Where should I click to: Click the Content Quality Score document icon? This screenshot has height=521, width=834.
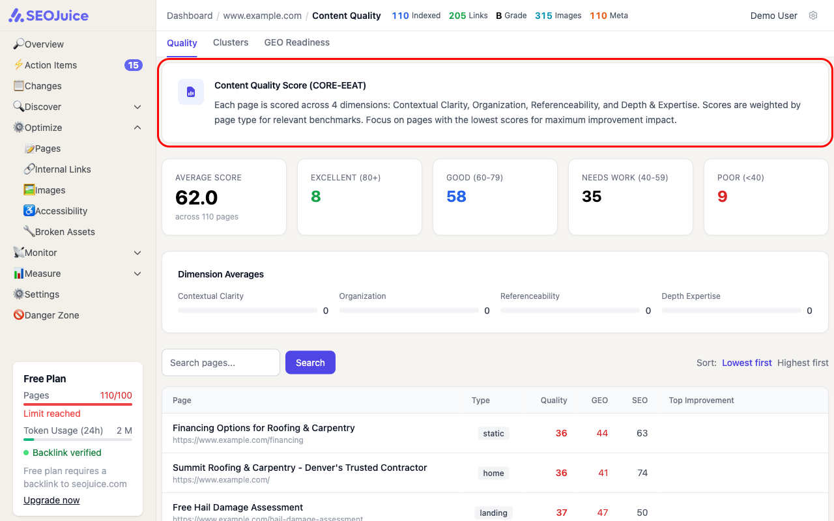point(191,92)
